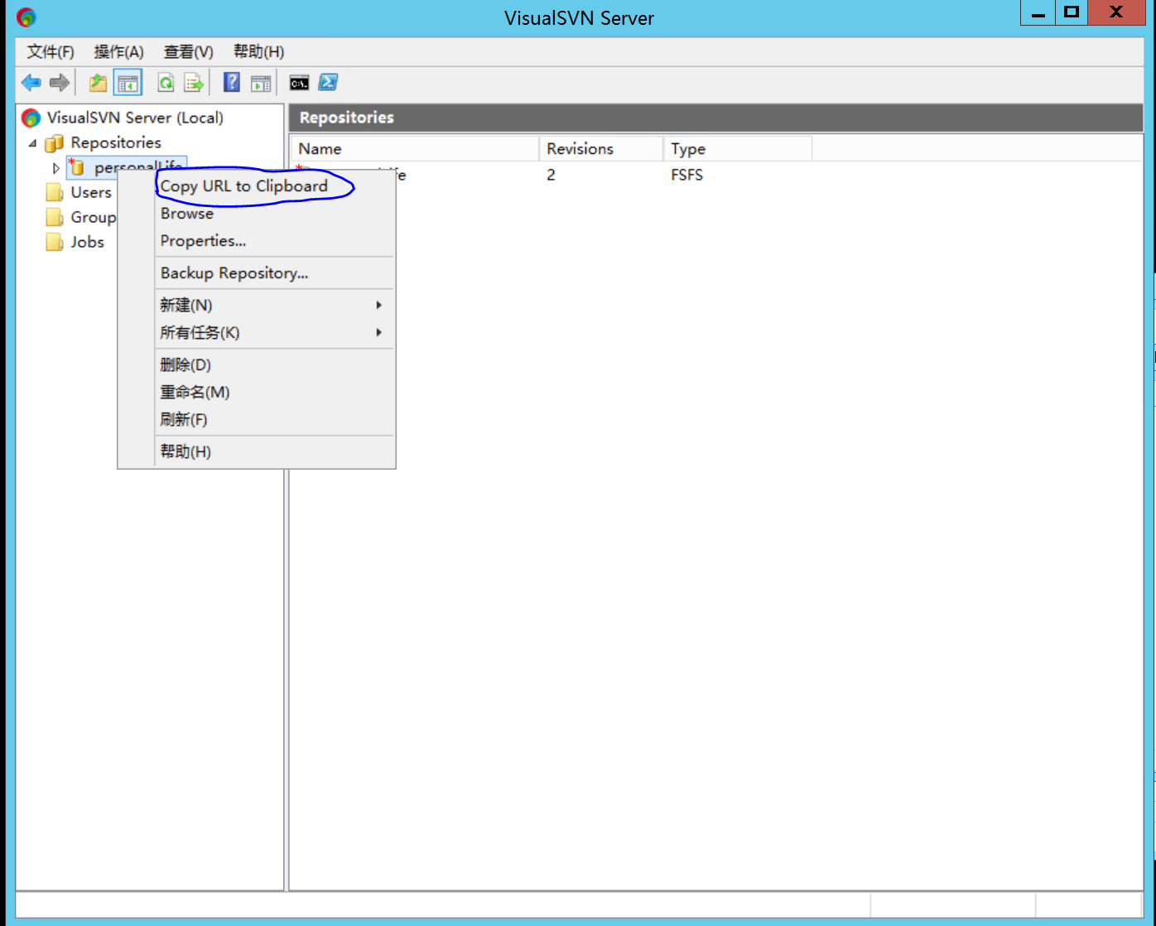Screen dimensions: 1156x926
Task: Select the Repositories tree item label
Action: pyautogui.click(x=116, y=142)
